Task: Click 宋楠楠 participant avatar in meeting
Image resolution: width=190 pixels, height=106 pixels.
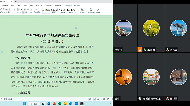Action: 151,28
